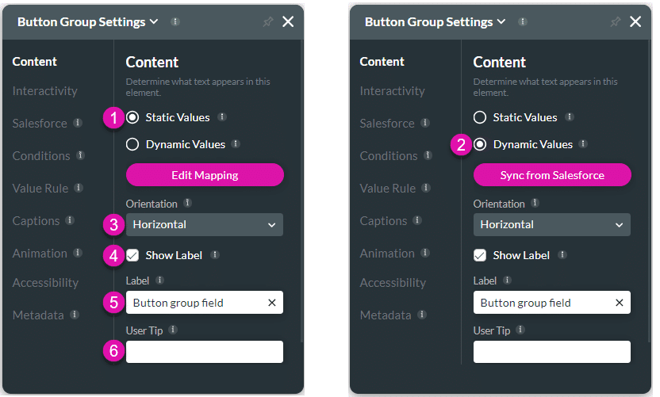The image size is (660, 397).
Task: Click the info icon beside left Static Values
Action: click(222, 117)
